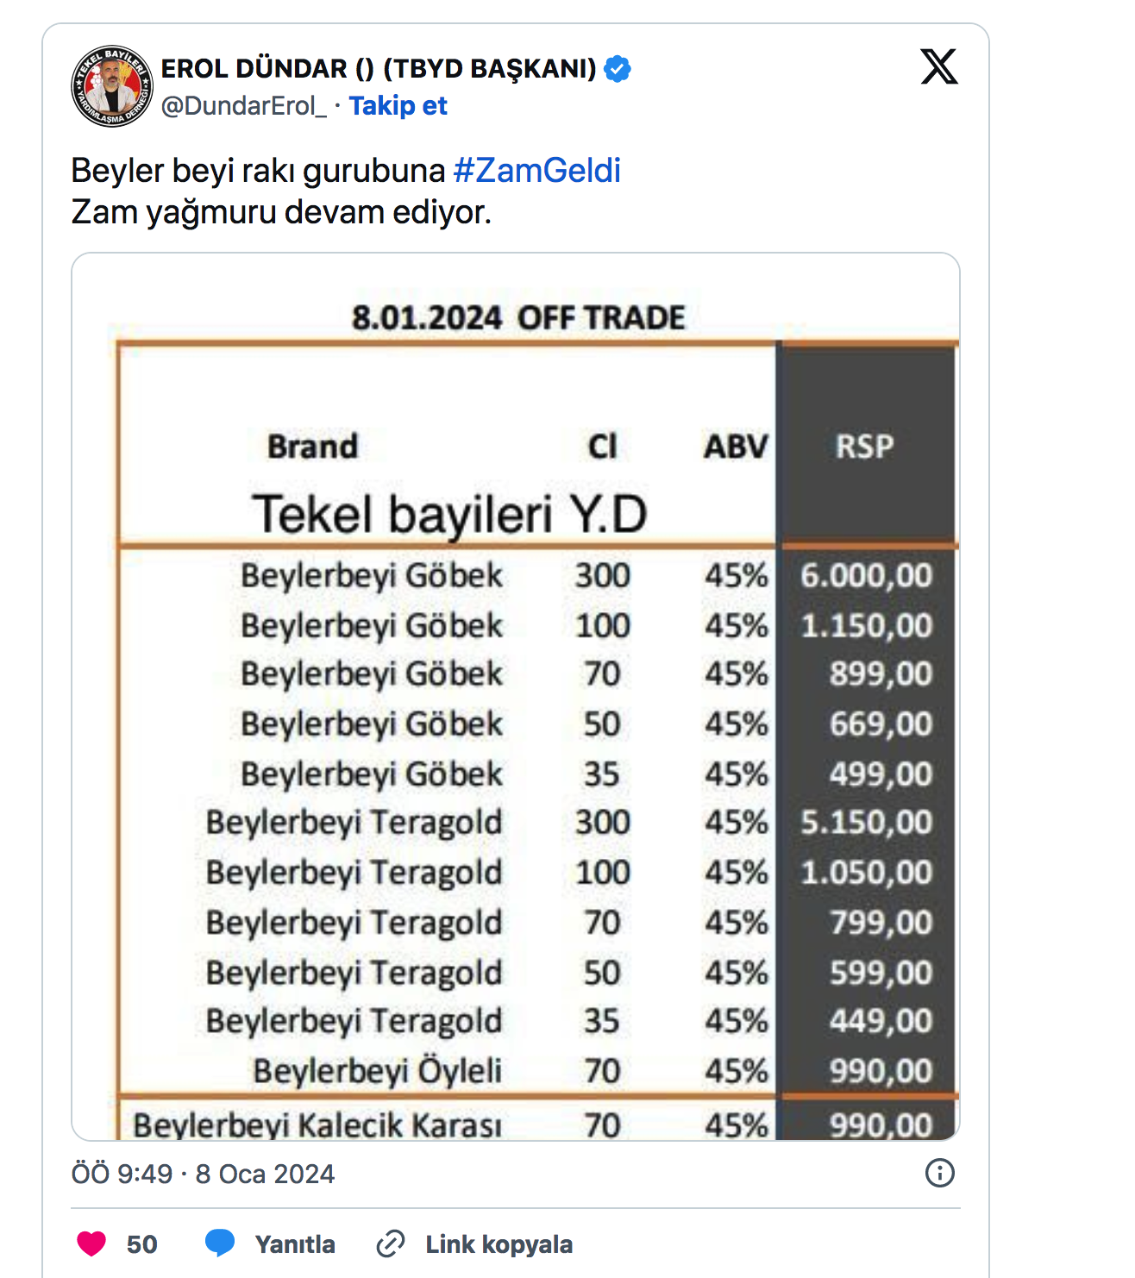Open the EROL DÜNDAR display name
Viewport: 1135px width, 1278px height.
379,68
